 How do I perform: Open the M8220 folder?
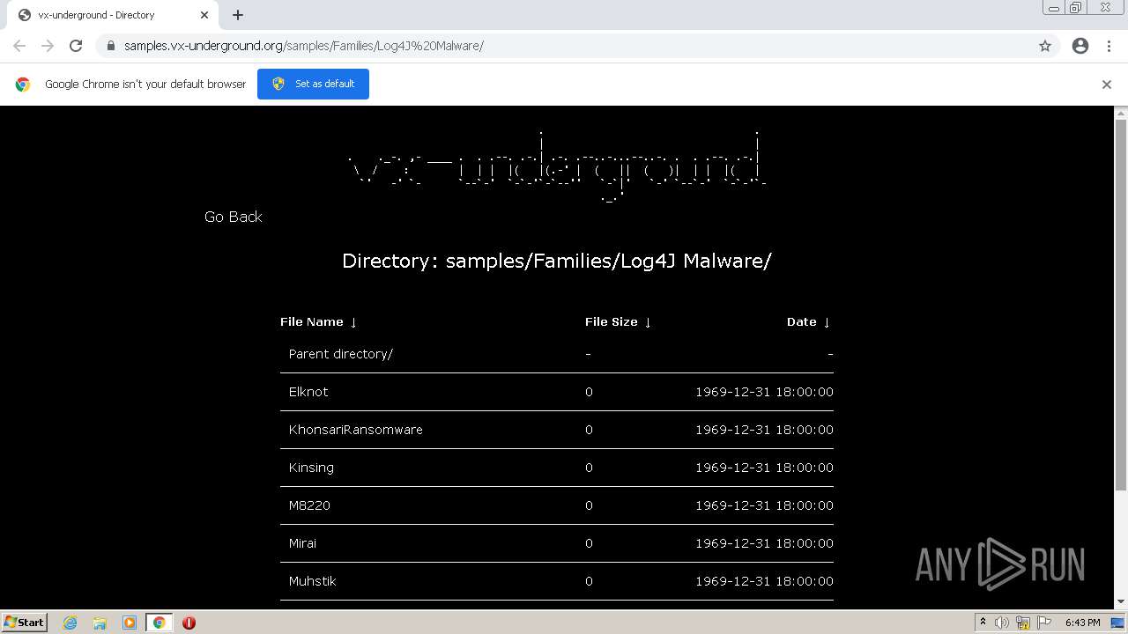309,505
